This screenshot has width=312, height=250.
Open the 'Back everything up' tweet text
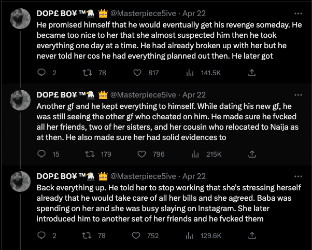pos(169,203)
